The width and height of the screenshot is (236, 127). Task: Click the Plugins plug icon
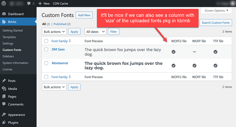pyautogui.click(x=4, y=122)
